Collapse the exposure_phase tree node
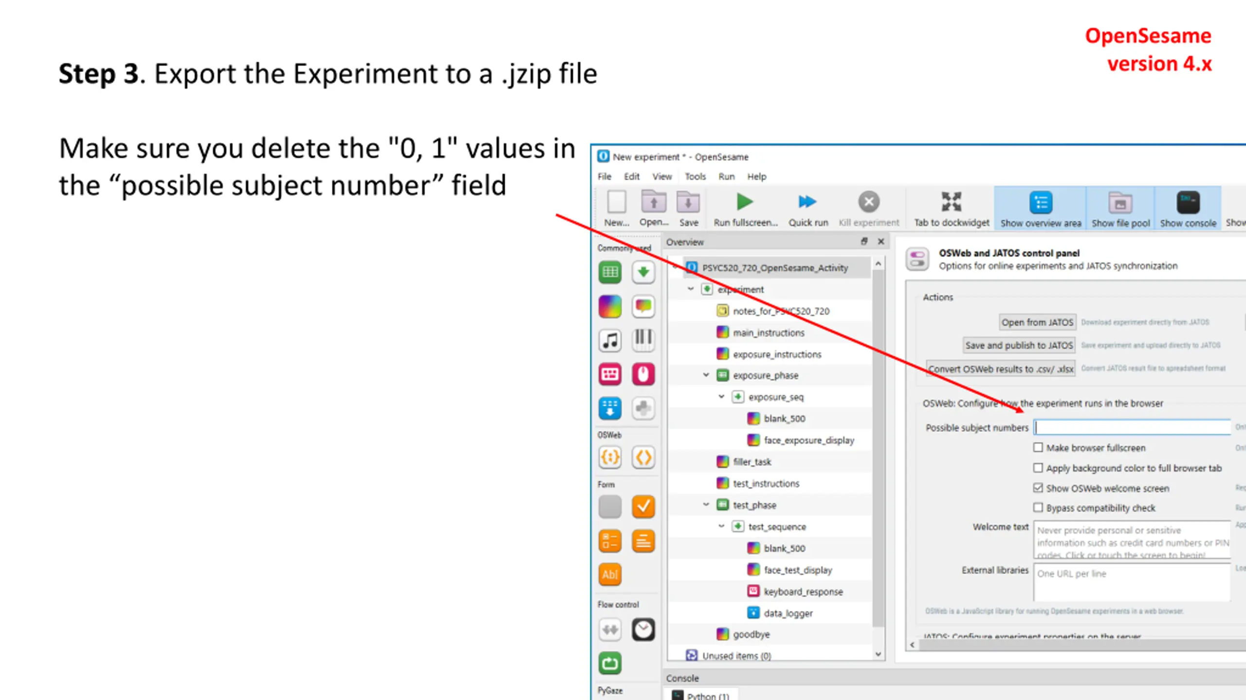This screenshot has height=700, width=1246. (706, 375)
